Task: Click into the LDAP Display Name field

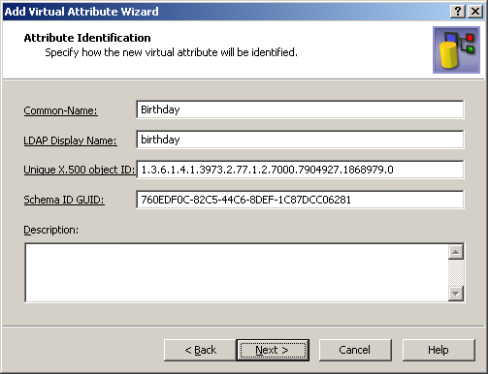Action: [x=300, y=140]
